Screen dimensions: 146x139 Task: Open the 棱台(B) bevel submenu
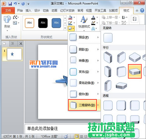(x=84, y=94)
